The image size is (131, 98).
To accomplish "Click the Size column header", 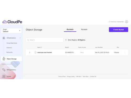I will [x=118, y=47].
